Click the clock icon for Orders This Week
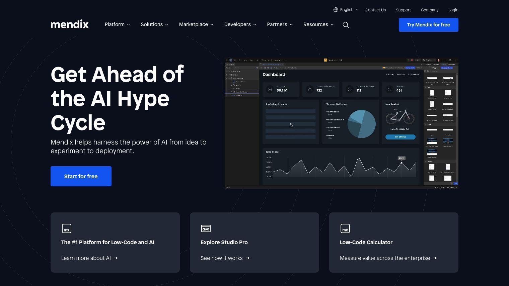 (350, 89)
